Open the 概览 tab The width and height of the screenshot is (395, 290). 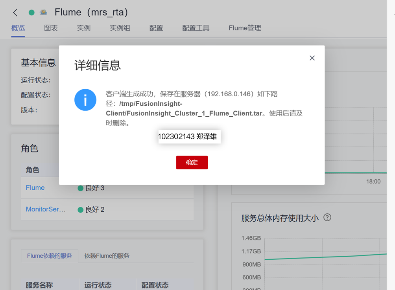tap(18, 28)
